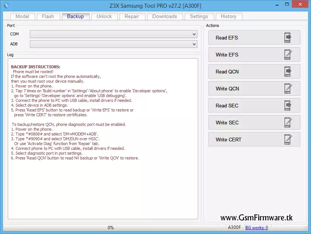The height and width of the screenshot is (234, 311).
Task: Click the 0% progress bar
Action: tap(111, 227)
